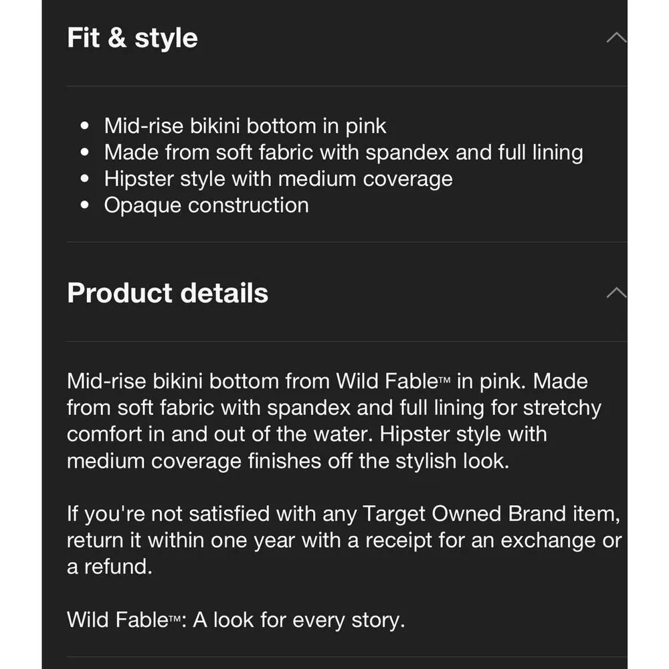Click the bullet dot beside Made from soft fabric
The width and height of the screenshot is (669, 669).
click(x=84, y=153)
